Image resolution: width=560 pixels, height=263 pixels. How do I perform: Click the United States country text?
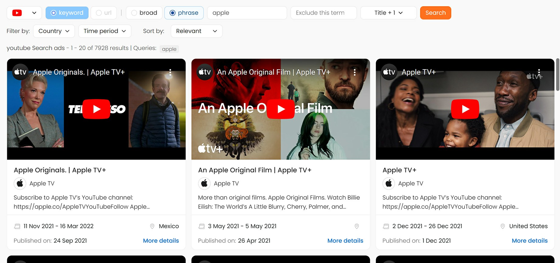click(x=528, y=226)
